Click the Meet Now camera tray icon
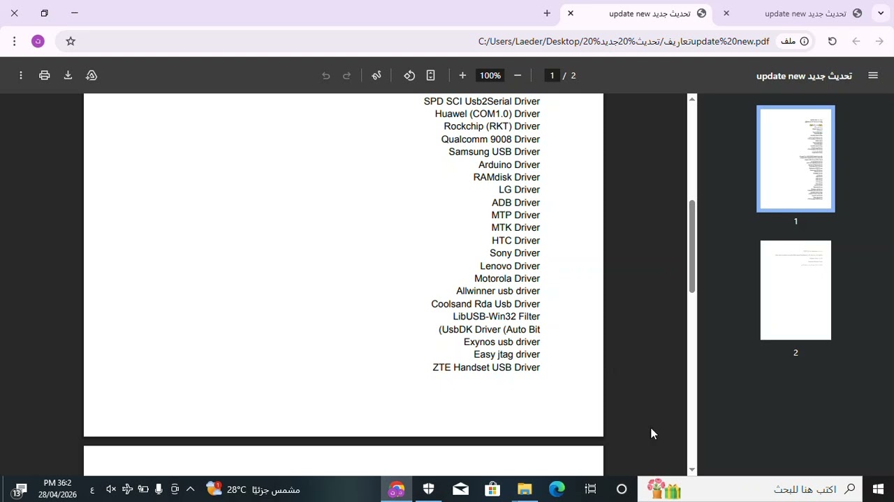 175,489
